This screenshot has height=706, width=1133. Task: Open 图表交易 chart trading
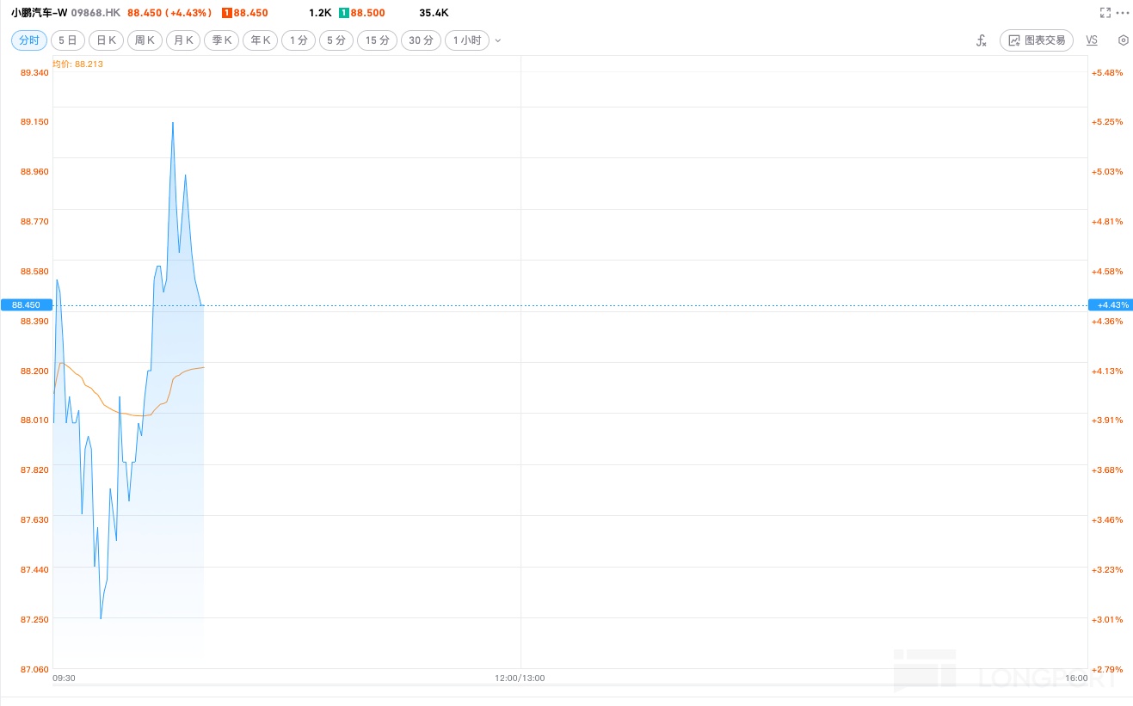point(1036,40)
